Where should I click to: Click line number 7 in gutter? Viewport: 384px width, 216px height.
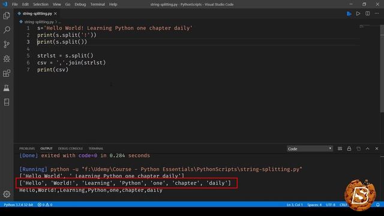pos(28,70)
